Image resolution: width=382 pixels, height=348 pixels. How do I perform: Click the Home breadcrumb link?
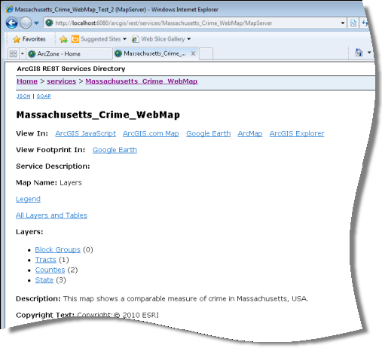click(x=27, y=81)
